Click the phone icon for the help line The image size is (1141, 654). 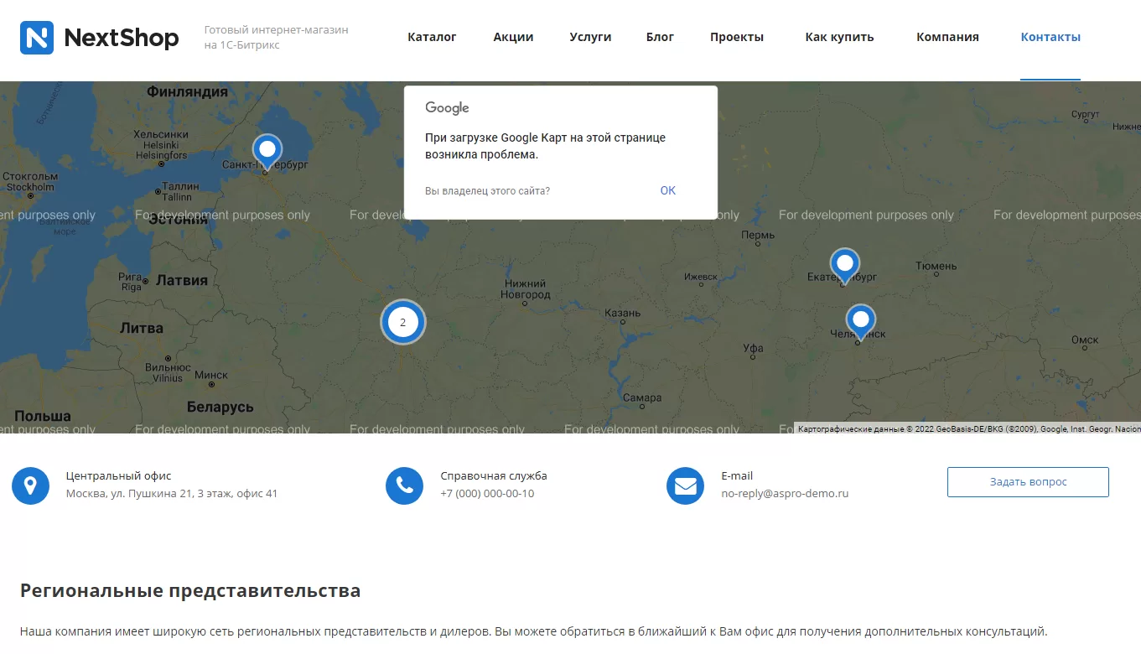pyautogui.click(x=404, y=485)
